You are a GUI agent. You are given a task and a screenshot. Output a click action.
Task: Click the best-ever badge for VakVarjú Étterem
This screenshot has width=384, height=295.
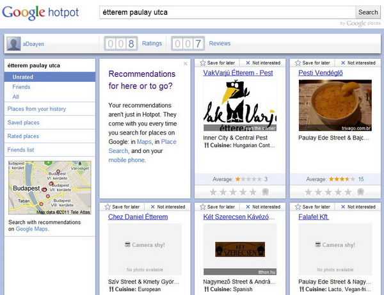265,192
